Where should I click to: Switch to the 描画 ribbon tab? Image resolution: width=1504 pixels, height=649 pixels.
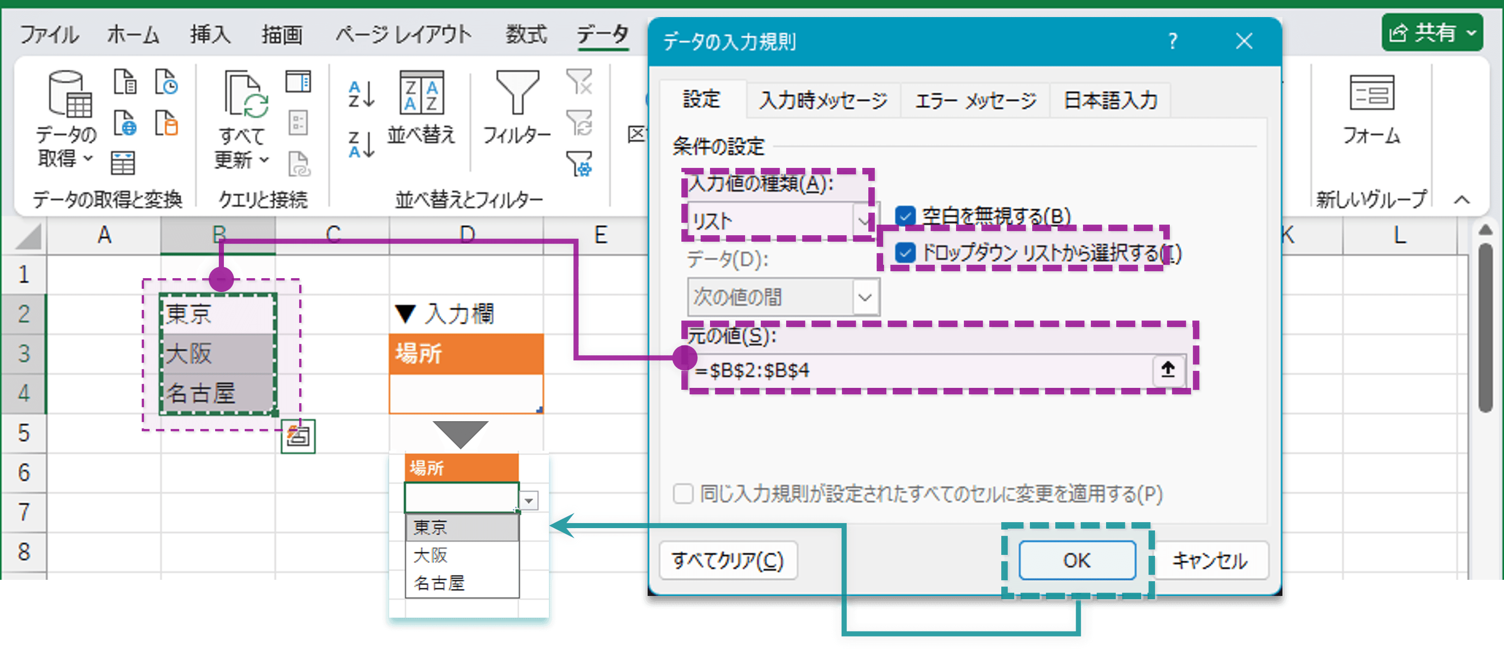282,35
